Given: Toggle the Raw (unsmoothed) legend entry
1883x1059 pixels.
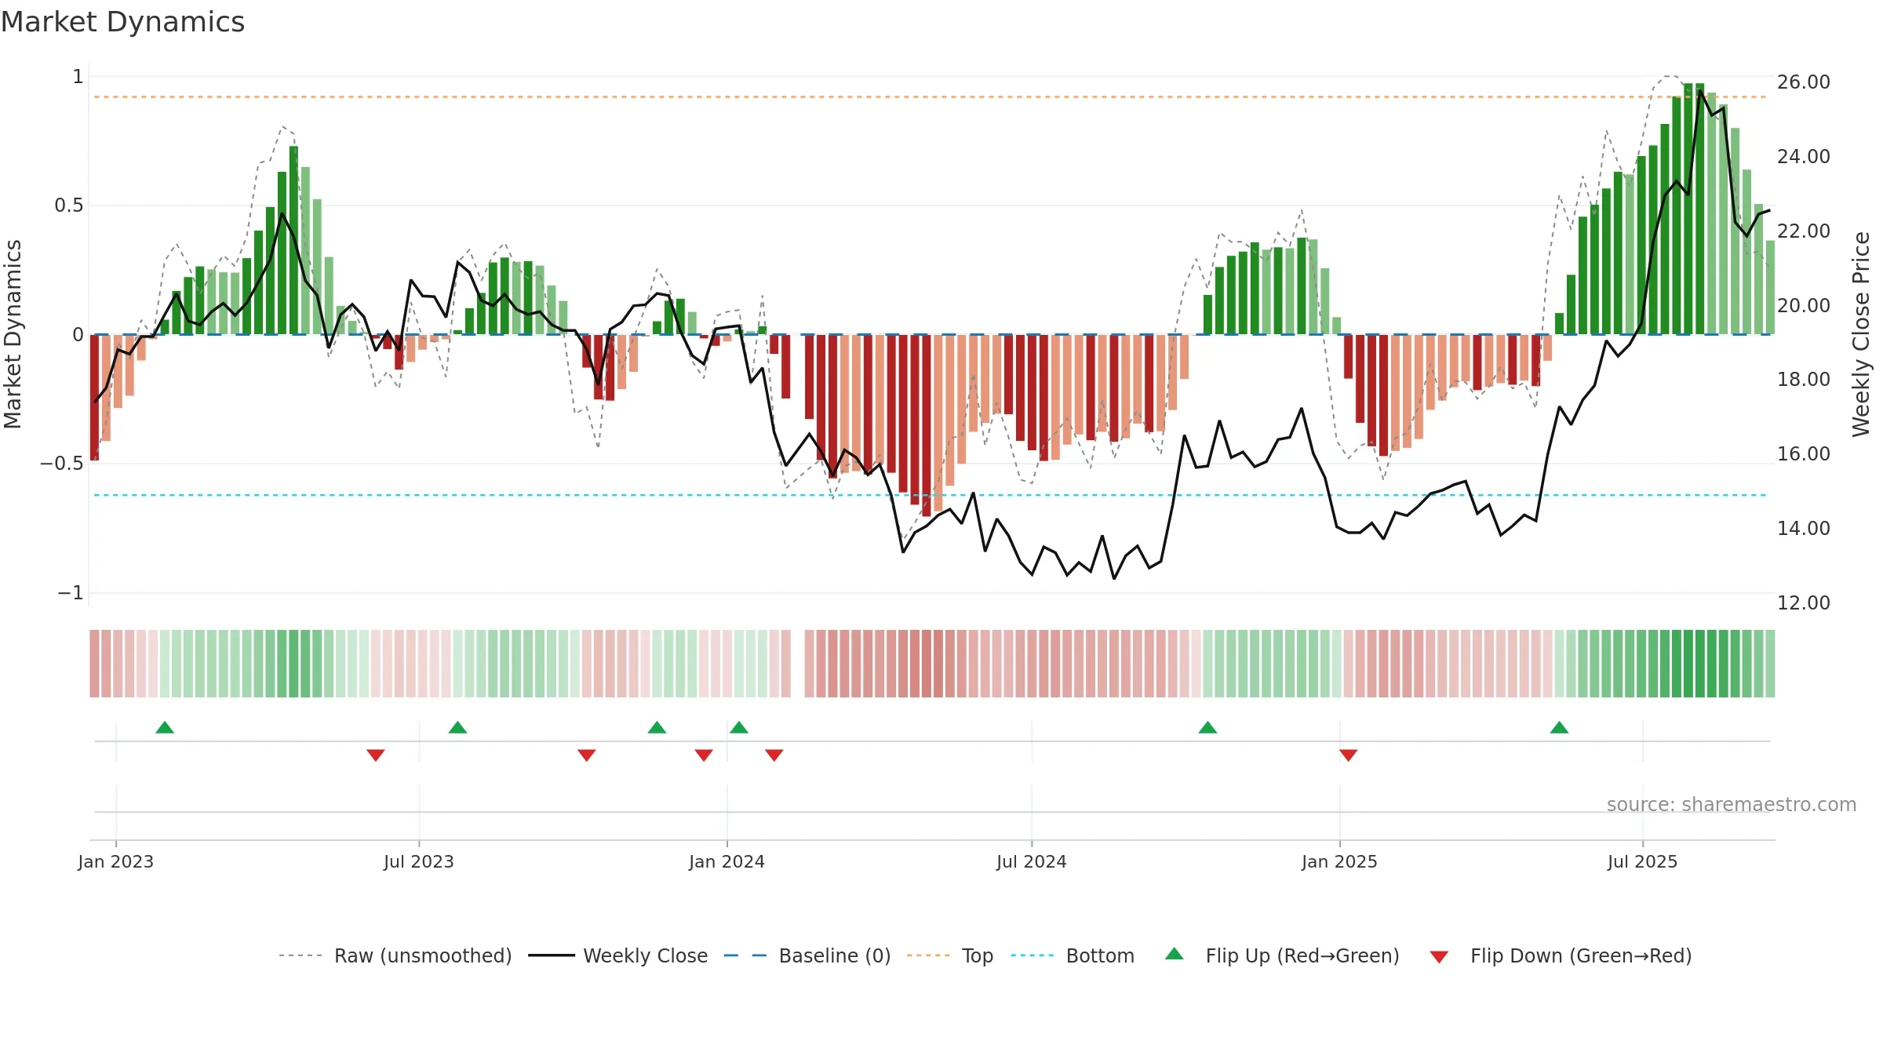Looking at the screenshot, I should tap(423, 955).
